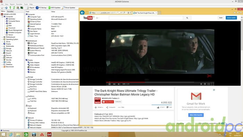
Task: Expand the Benchmark tree node
Action: [x=2, y=67]
